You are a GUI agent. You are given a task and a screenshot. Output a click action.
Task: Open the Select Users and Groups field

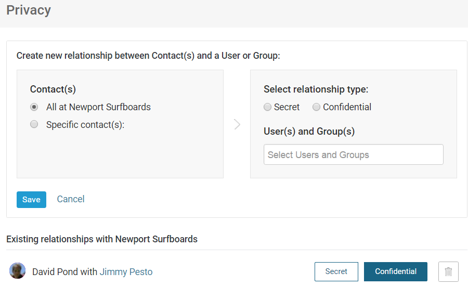(354, 154)
